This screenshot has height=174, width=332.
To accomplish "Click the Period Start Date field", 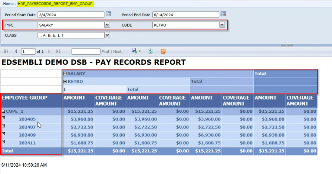I will tap(71, 15).
